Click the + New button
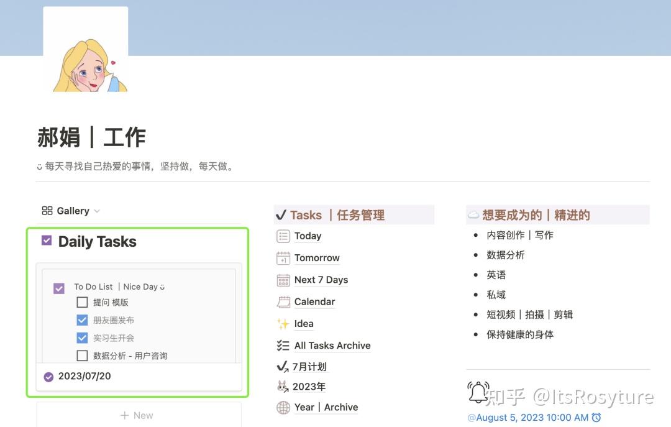Screen dimensions: 671x427 click(137, 415)
